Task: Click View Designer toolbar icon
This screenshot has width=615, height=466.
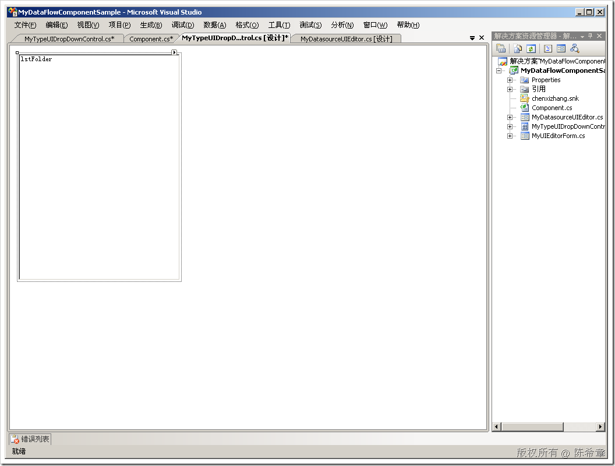Action: tap(561, 49)
